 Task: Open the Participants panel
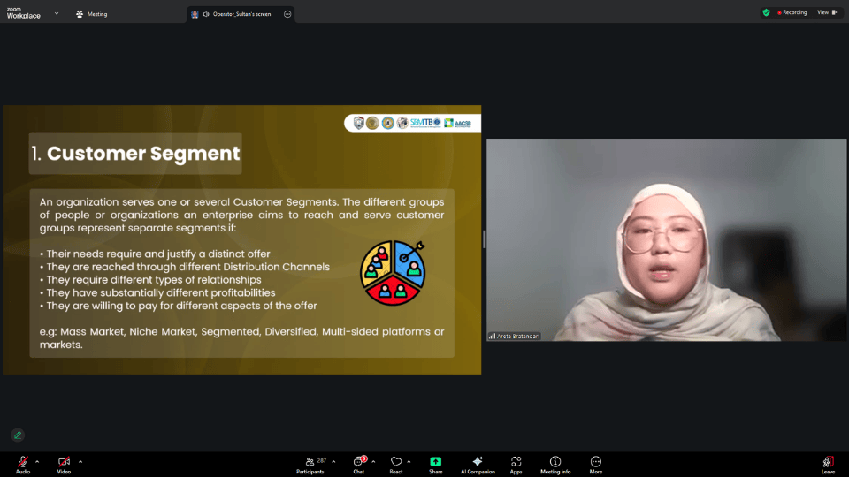pyautogui.click(x=310, y=462)
